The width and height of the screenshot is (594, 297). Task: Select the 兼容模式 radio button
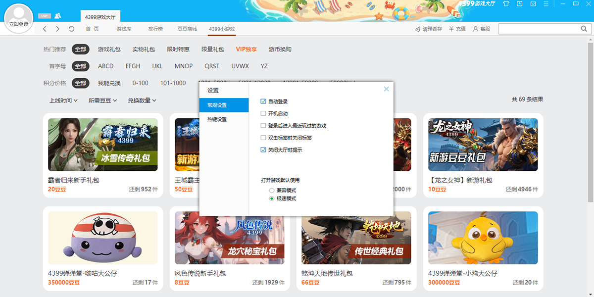pos(271,191)
